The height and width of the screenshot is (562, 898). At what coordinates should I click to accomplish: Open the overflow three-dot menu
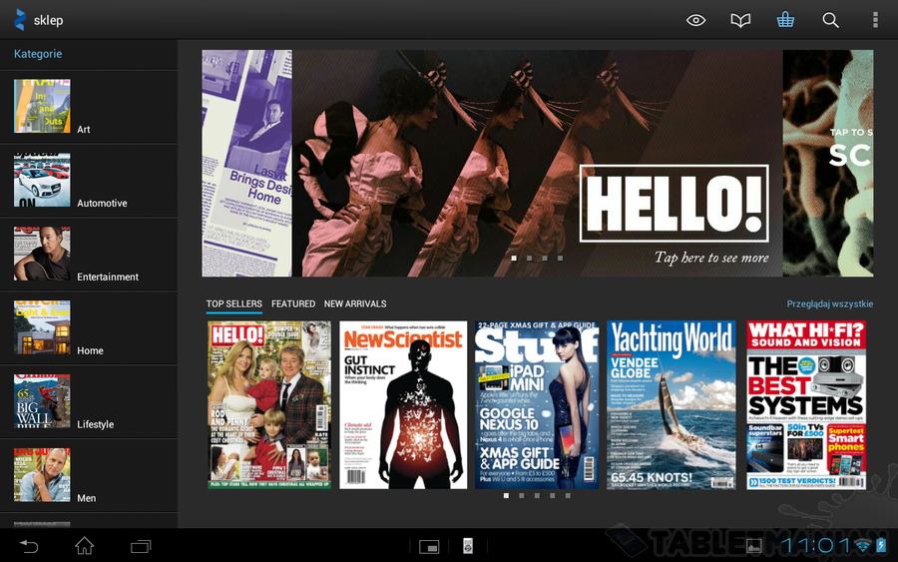(875, 20)
